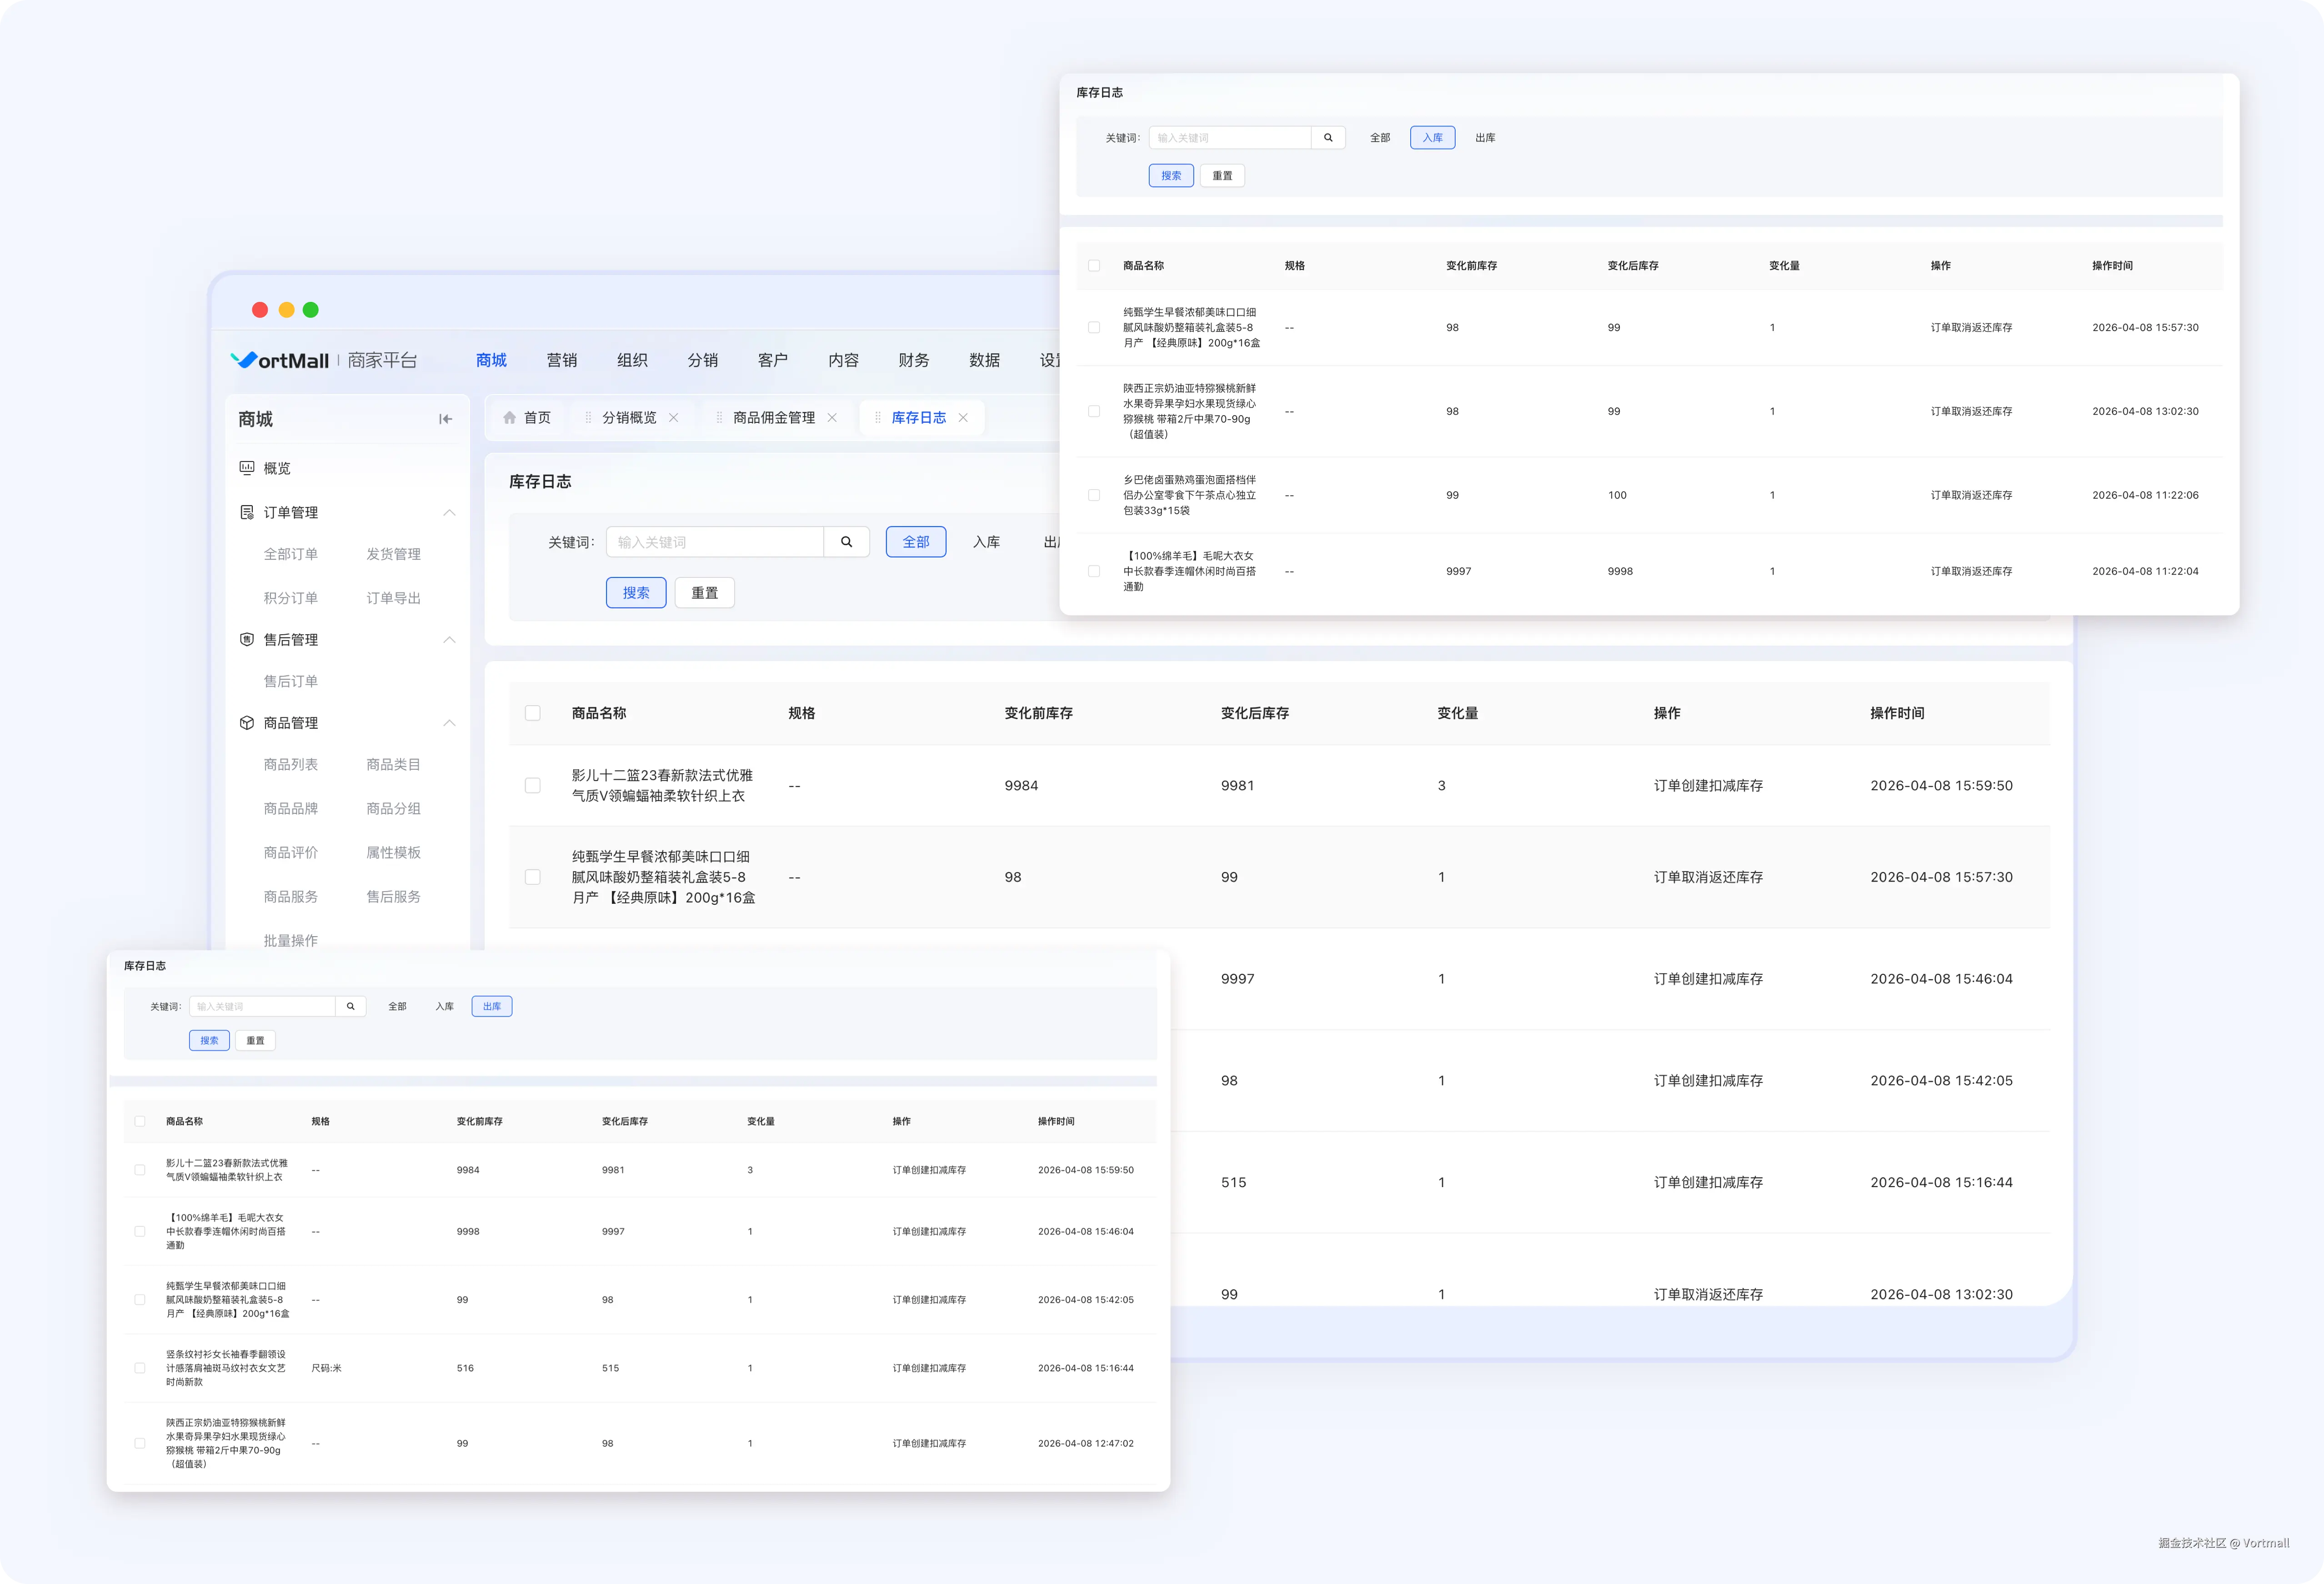Collapse the 订单管理 menu section
This screenshot has width=2324, height=1584.
(x=449, y=512)
